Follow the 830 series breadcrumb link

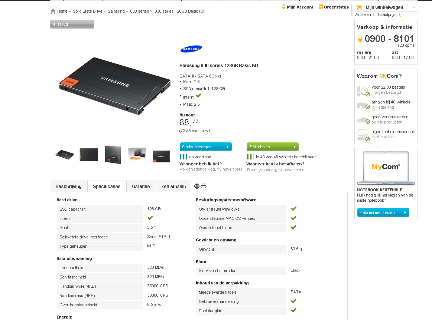click(139, 11)
